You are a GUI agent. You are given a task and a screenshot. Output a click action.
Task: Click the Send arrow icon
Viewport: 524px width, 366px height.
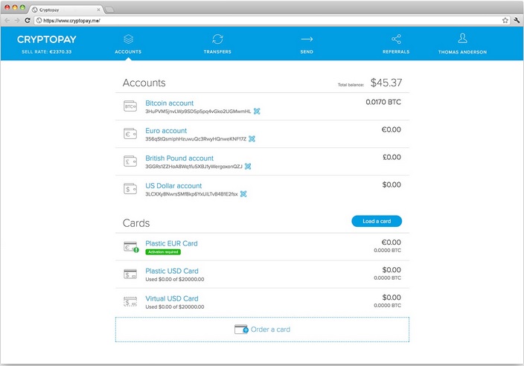tap(307, 39)
